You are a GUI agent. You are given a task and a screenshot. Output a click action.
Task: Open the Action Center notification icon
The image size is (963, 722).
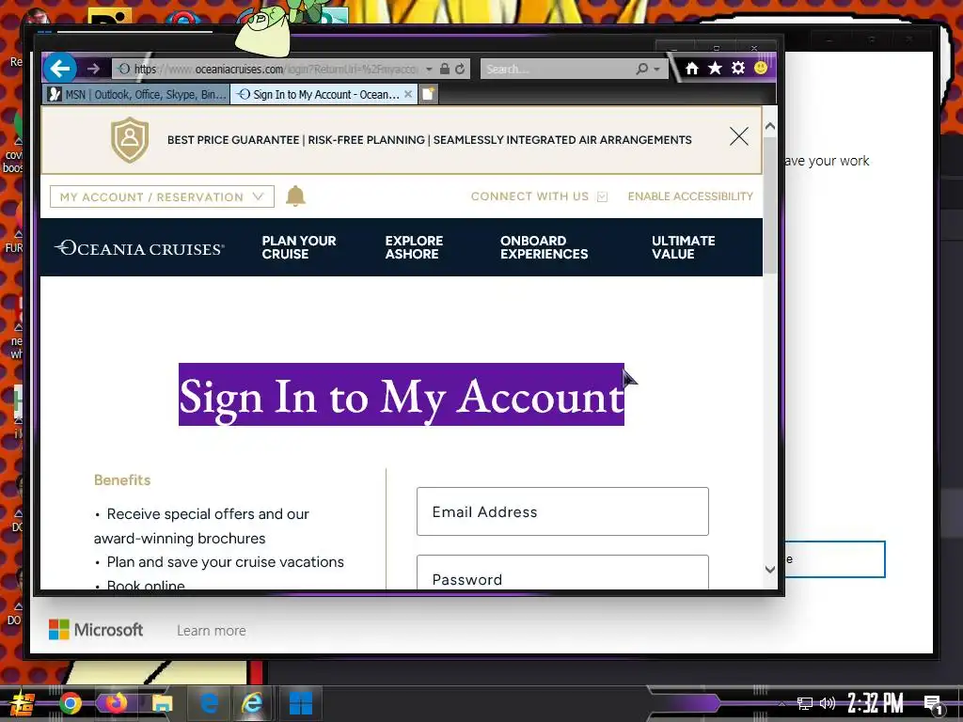tap(934, 704)
